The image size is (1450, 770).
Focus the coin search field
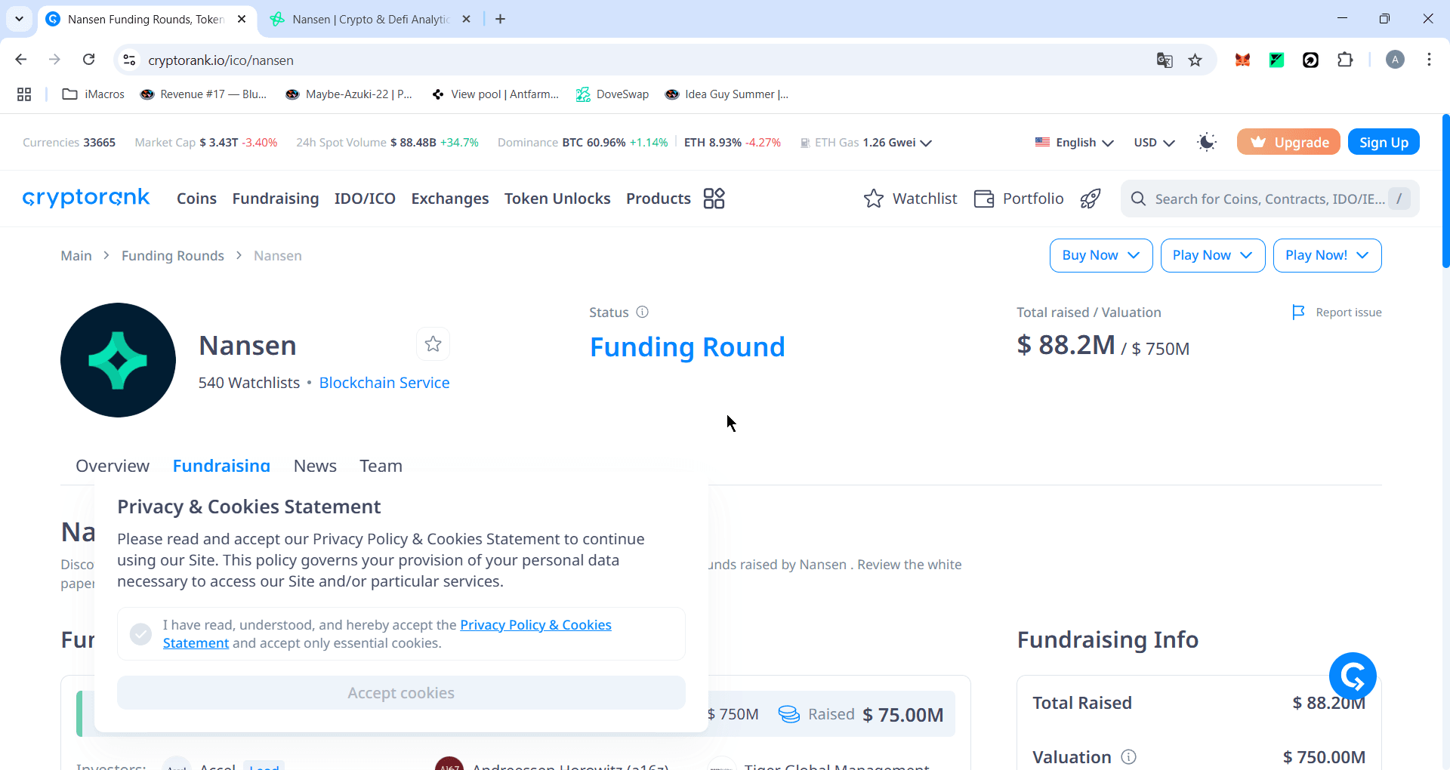1270,199
